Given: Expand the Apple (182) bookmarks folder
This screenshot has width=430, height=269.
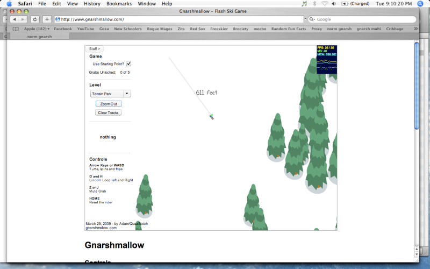Looking at the screenshot, I should (x=37, y=29).
